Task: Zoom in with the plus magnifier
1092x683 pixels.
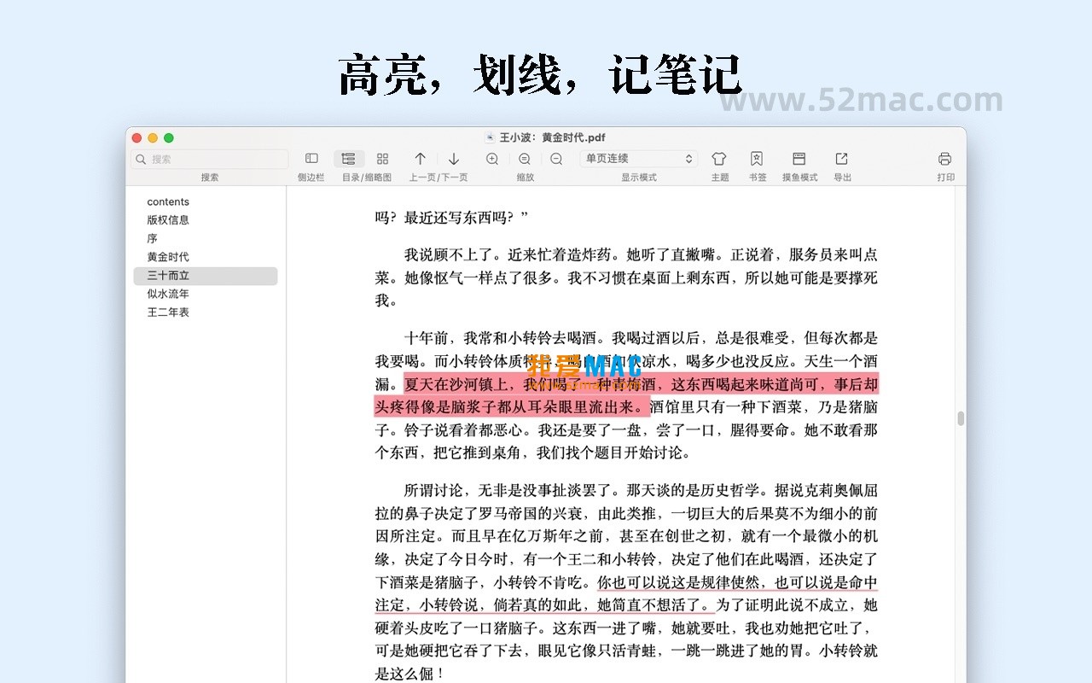Action: coord(492,159)
